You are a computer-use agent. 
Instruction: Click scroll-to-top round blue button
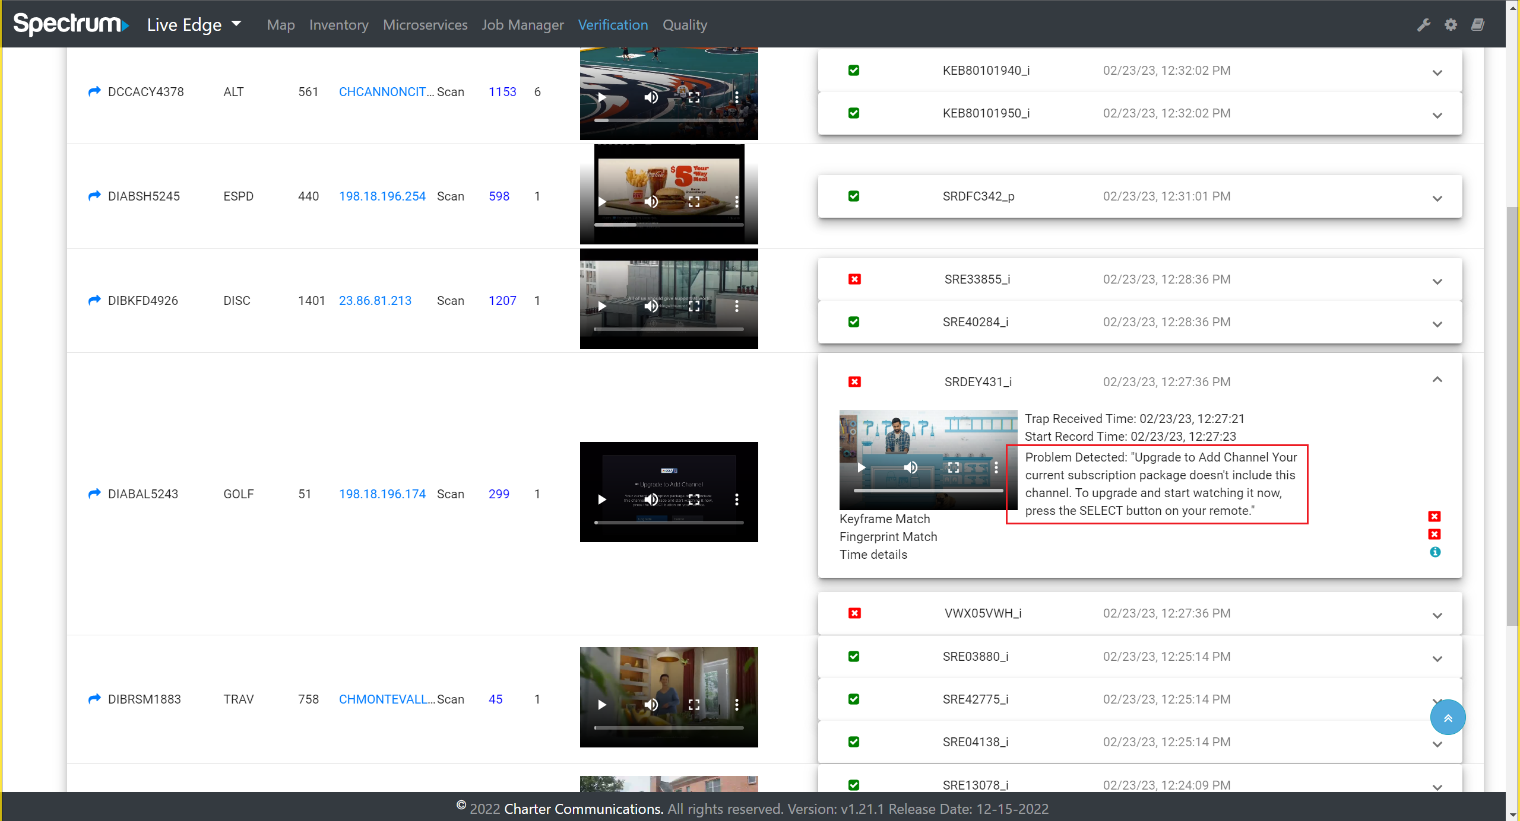click(1448, 718)
